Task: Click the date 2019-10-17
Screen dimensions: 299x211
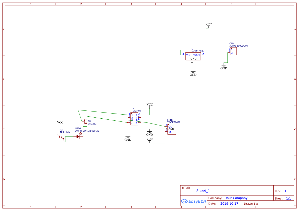Action: (x=229, y=203)
